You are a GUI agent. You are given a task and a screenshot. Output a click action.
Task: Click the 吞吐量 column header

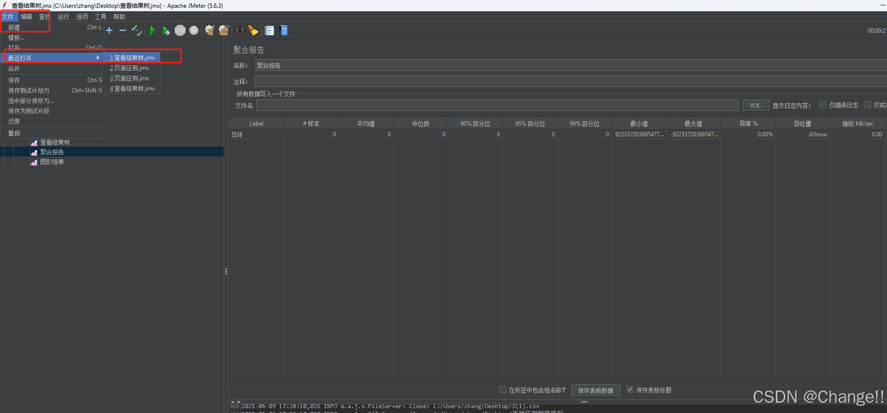click(802, 124)
